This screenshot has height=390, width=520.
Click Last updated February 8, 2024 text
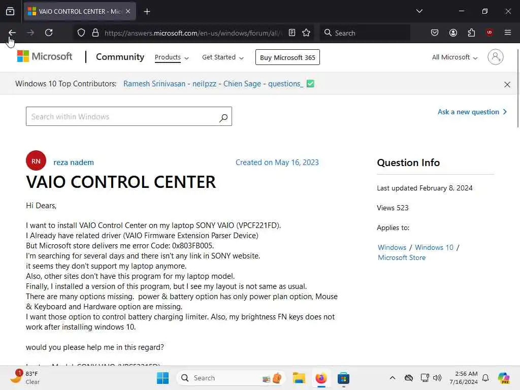pyautogui.click(x=425, y=188)
